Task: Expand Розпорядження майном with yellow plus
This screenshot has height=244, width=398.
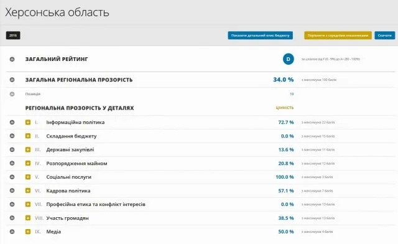Action: click(28, 163)
